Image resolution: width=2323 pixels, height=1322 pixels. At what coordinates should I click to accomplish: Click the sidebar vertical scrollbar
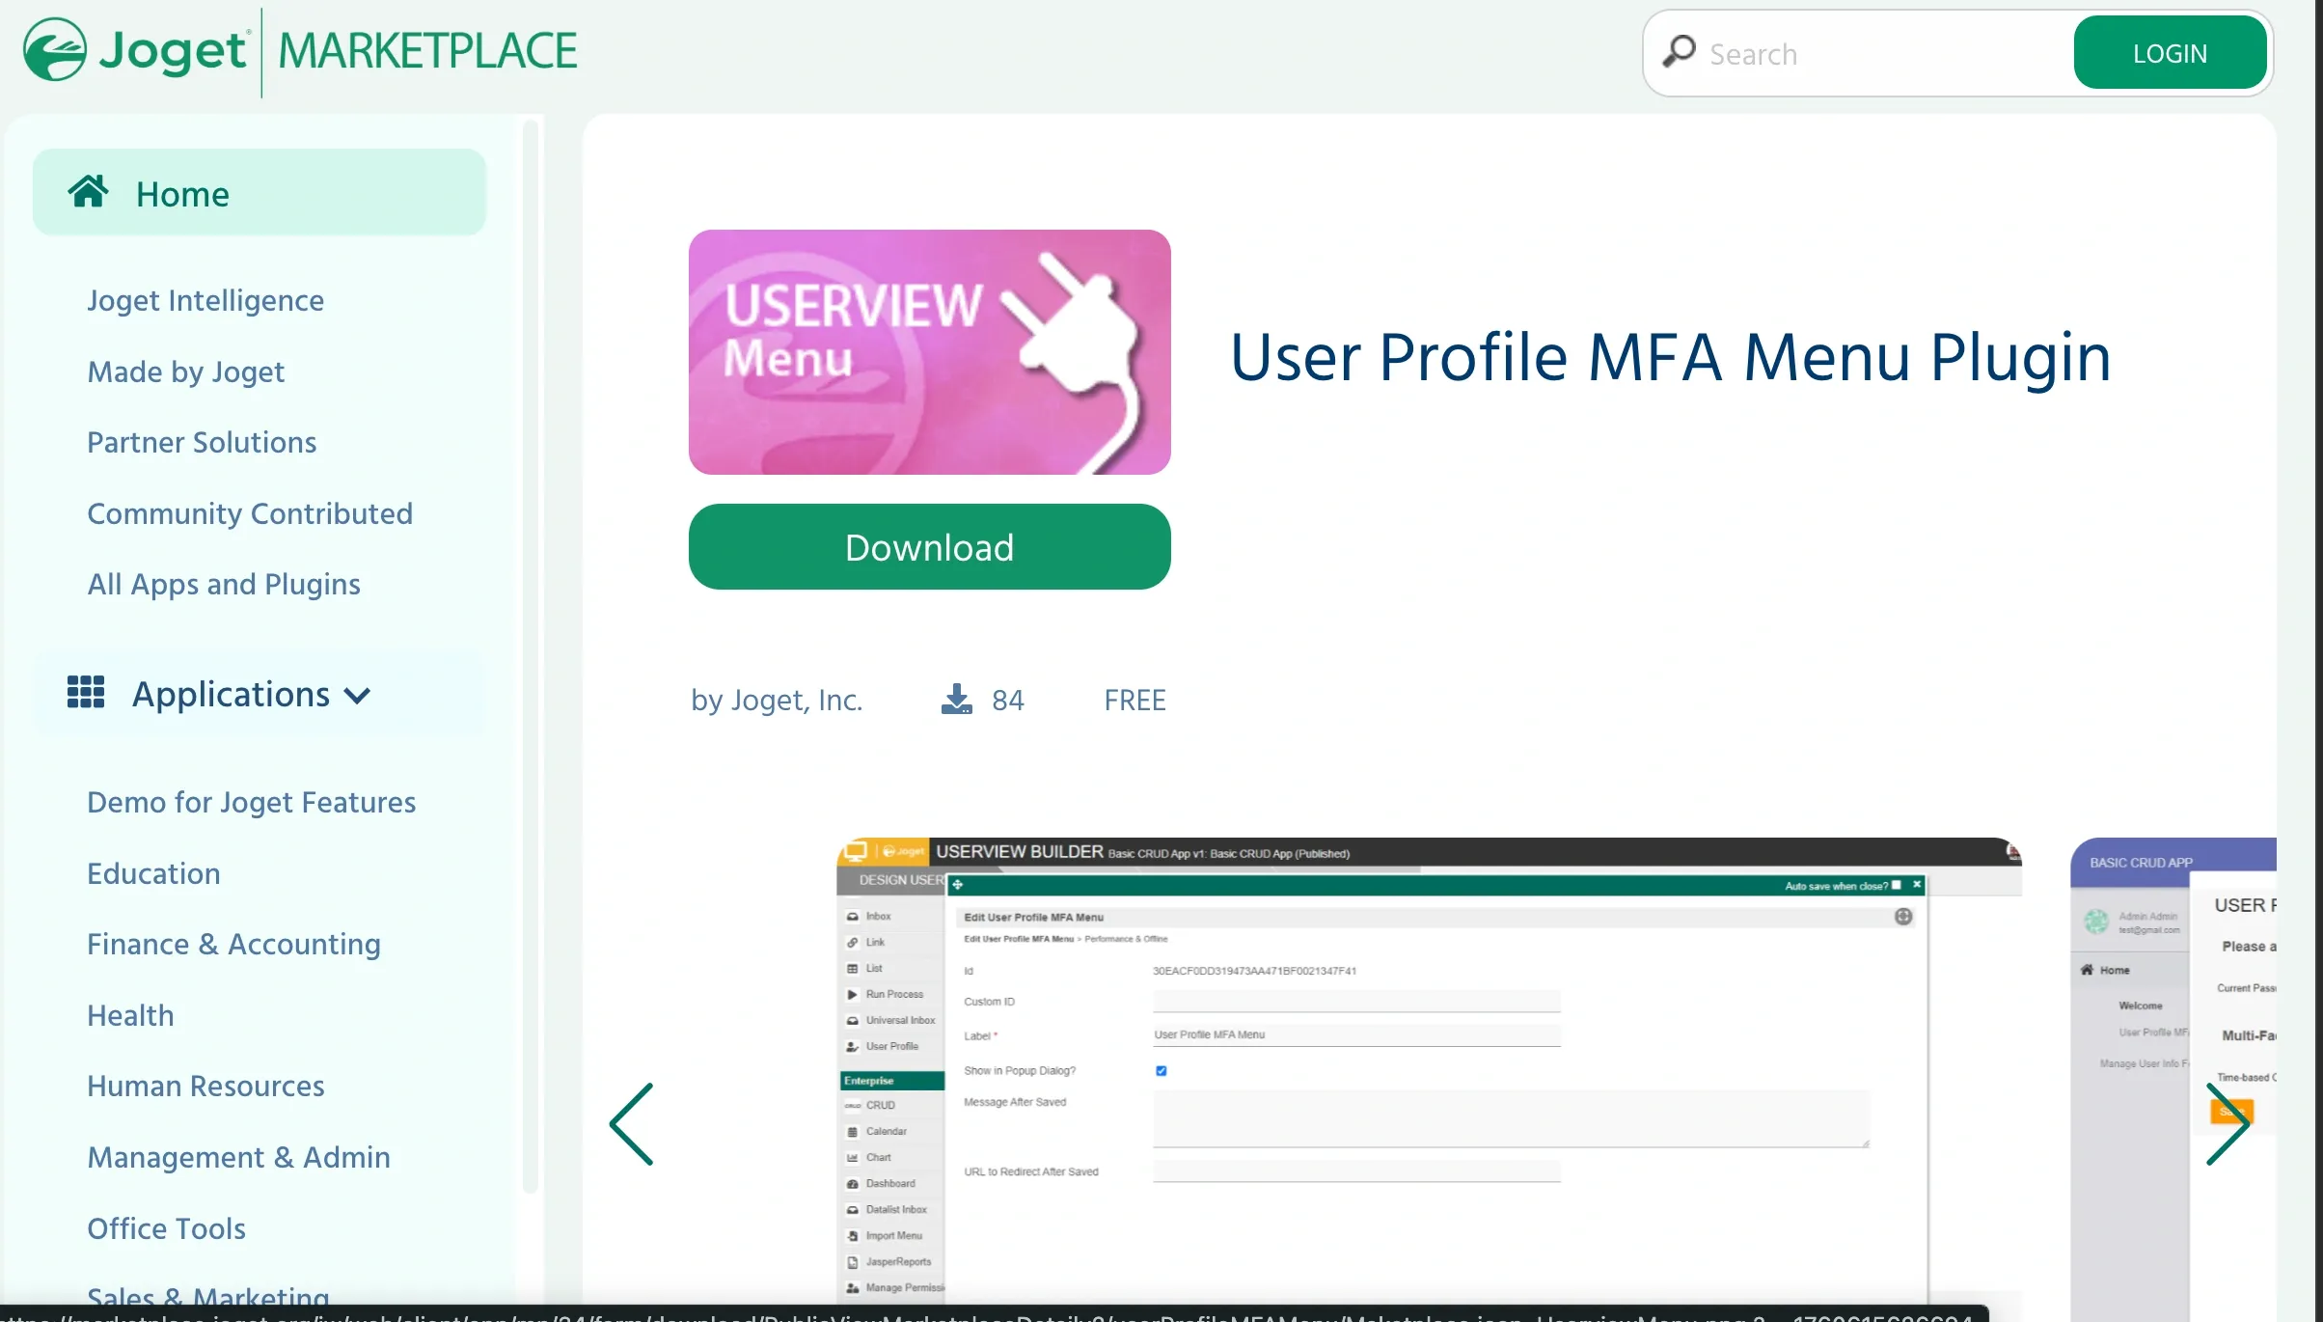(x=530, y=656)
